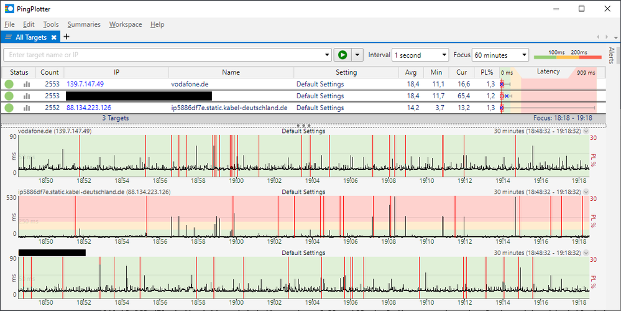Click the green start trace play button
The height and width of the screenshot is (311, 621).
[x=342, y=55]
